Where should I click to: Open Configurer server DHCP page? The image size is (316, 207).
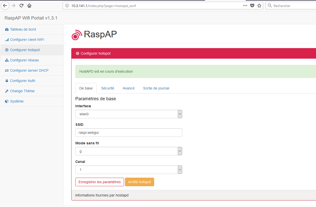tap(29, 70)
